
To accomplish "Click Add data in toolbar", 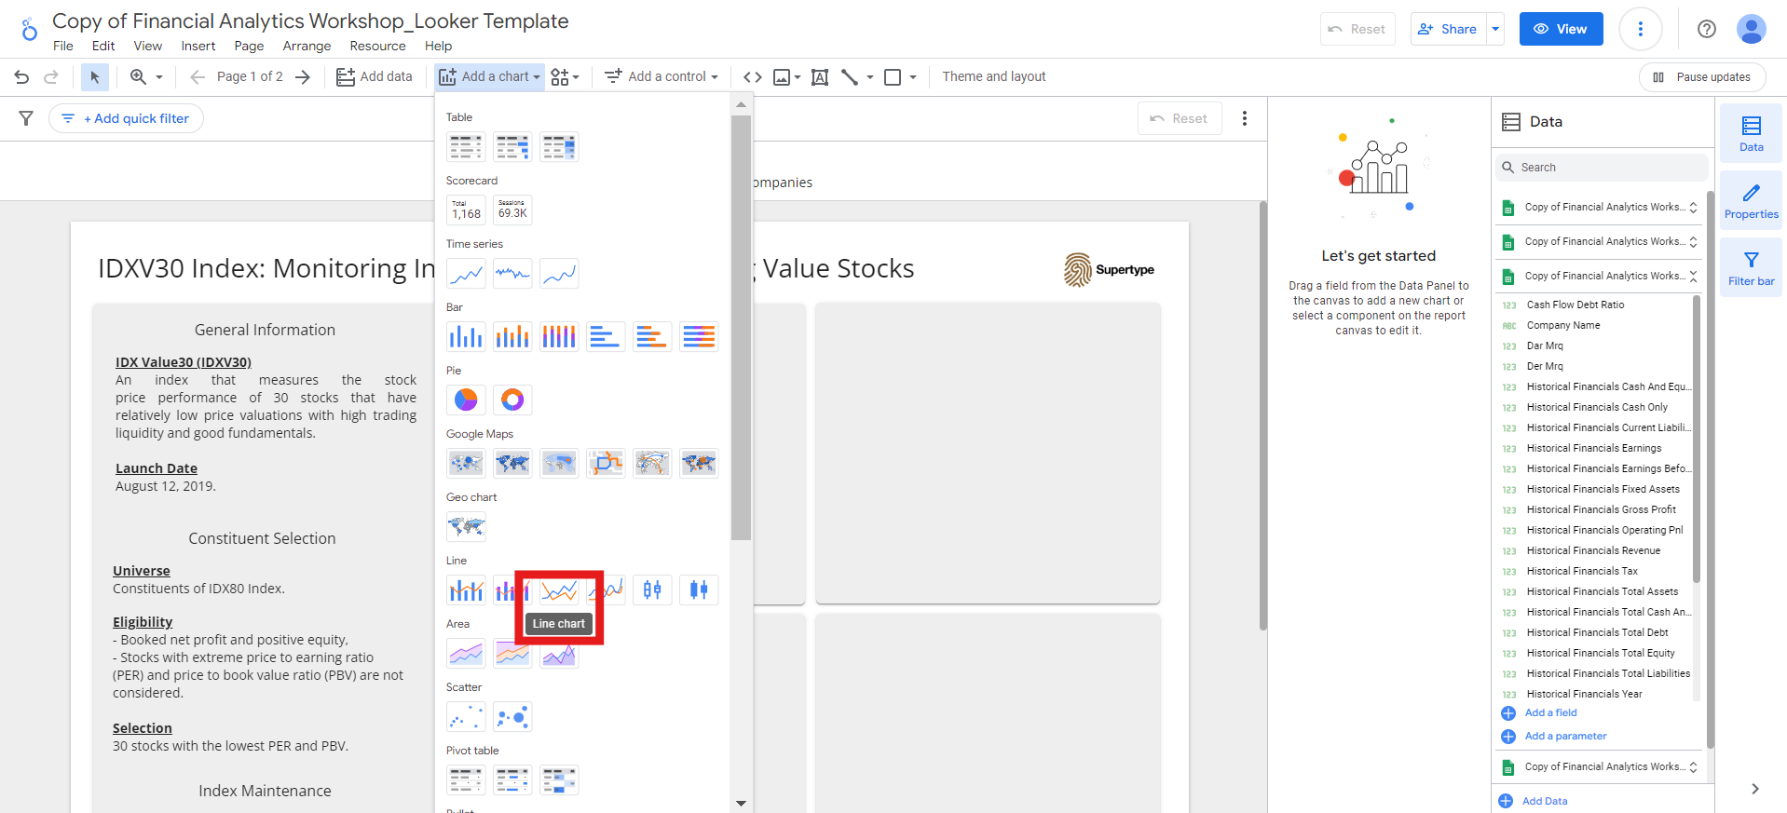I will click(374, 77).
